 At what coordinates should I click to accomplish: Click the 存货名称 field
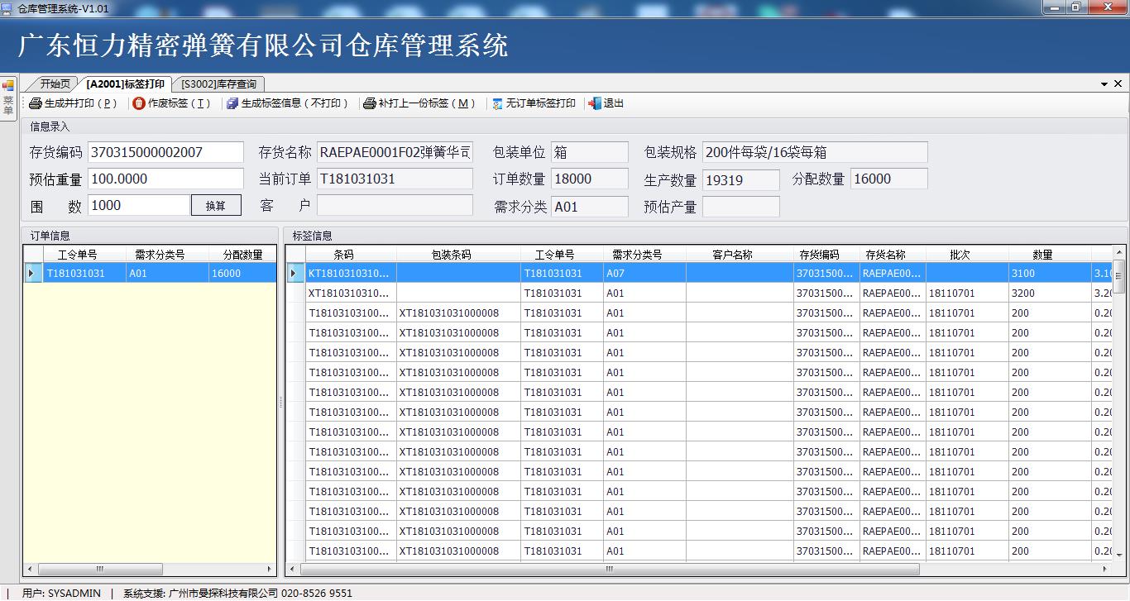click(395, 152)
